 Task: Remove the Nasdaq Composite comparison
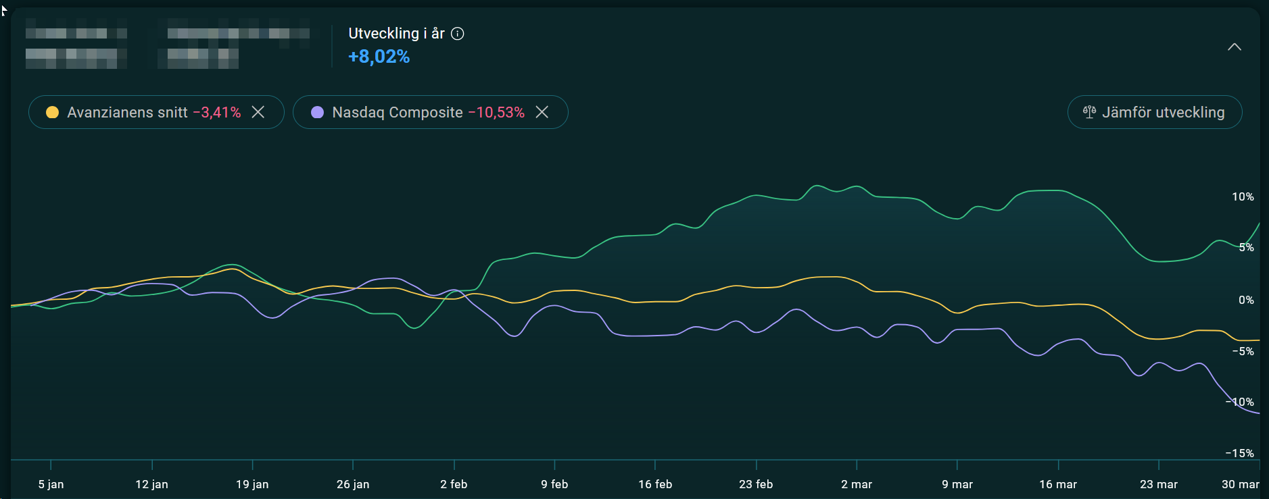click(542, 112)
